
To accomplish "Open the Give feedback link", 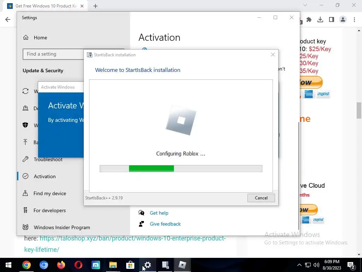I will coord(165,224).
